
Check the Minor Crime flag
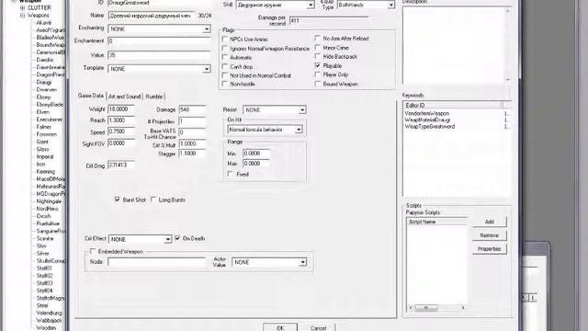click(318, 48)
